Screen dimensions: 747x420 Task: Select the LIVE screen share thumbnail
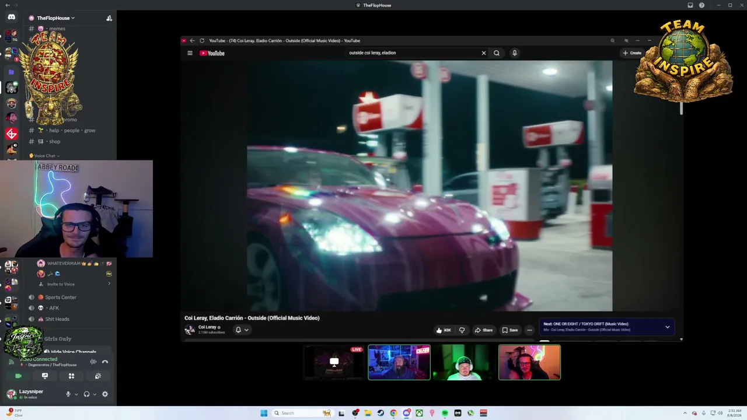tap(334, 362)
